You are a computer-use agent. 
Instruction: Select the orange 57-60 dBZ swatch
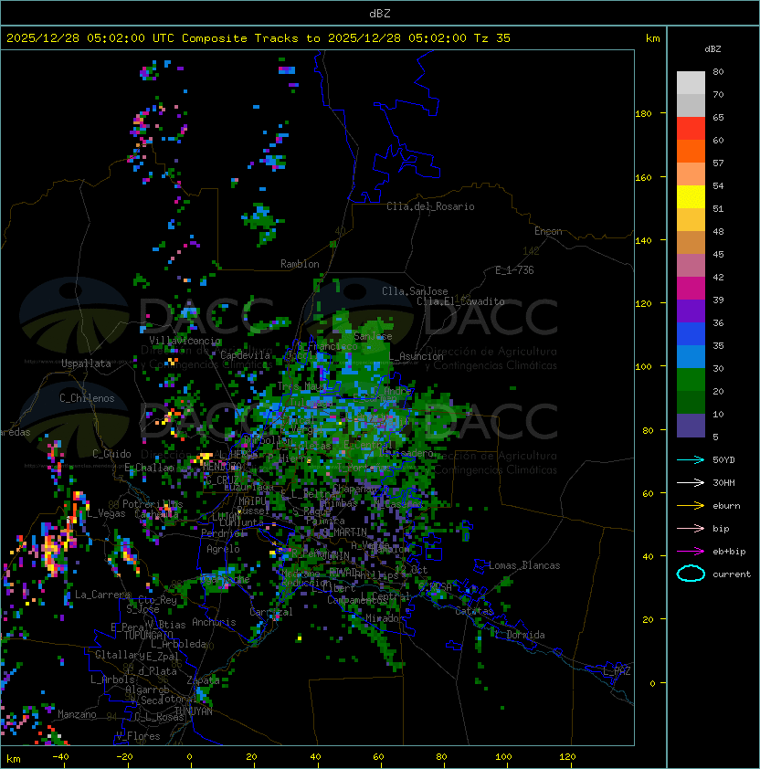click(691, 151)
